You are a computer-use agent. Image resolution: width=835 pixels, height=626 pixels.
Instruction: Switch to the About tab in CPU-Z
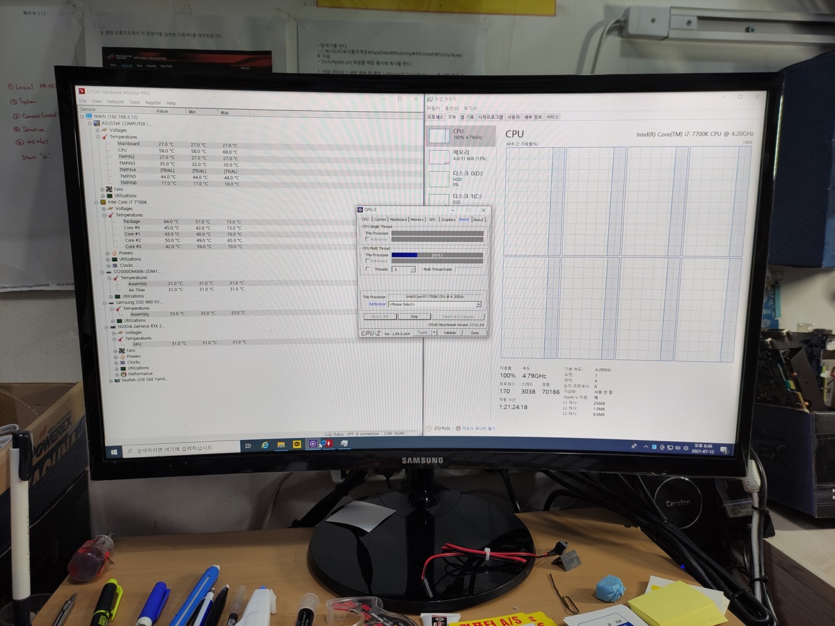pos(478,220)
